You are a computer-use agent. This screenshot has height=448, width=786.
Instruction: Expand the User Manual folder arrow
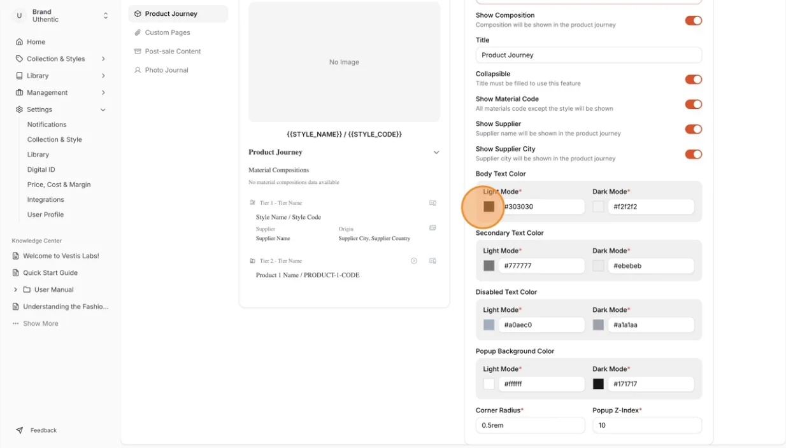coord(16,290)
